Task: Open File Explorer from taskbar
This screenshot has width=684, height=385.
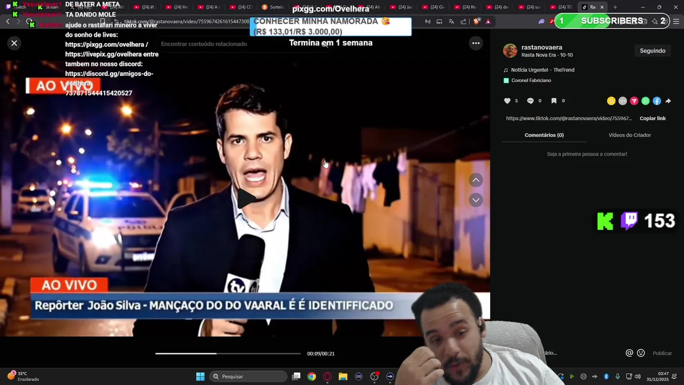Action: [343, 376]
